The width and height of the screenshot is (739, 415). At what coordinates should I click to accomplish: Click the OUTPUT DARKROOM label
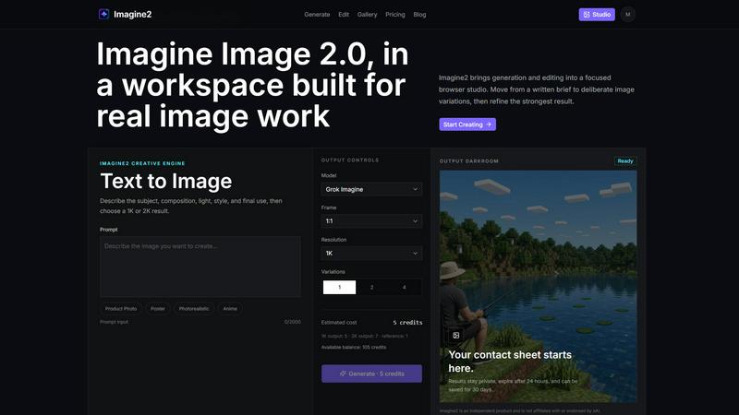(x=469, y=160)
